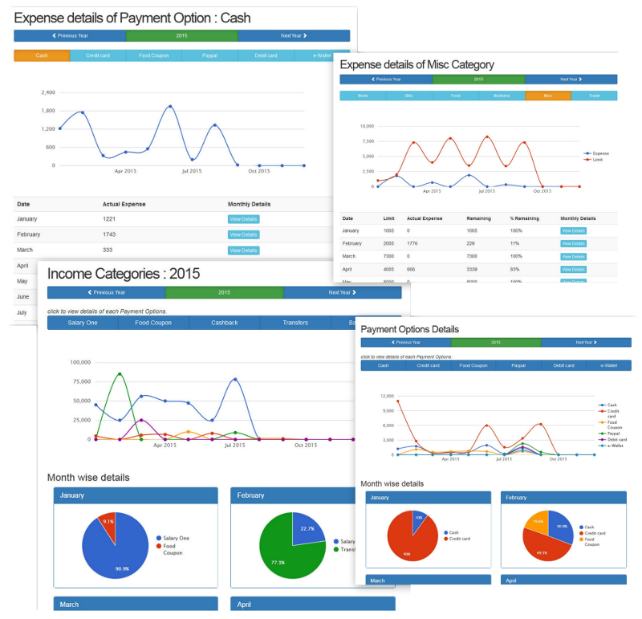Image resolution: width=642 pixels, height=619 pixels.
Task: Click the 11% value in Misc table
Action: (514, 243)
